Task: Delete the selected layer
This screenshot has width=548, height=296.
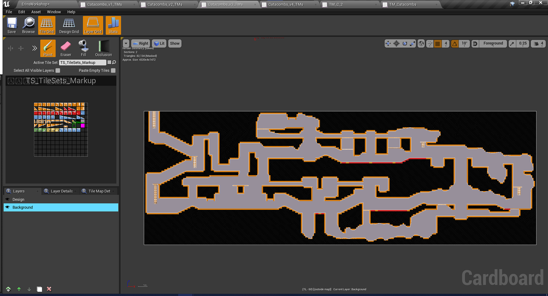Action: [49, 289]
